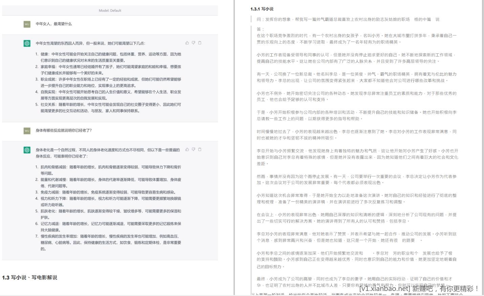Click paragraph starting 最终，小芳成为了公司的高管
The height and width of the screenshot is (296, 484).
click(x=354, y=282)
